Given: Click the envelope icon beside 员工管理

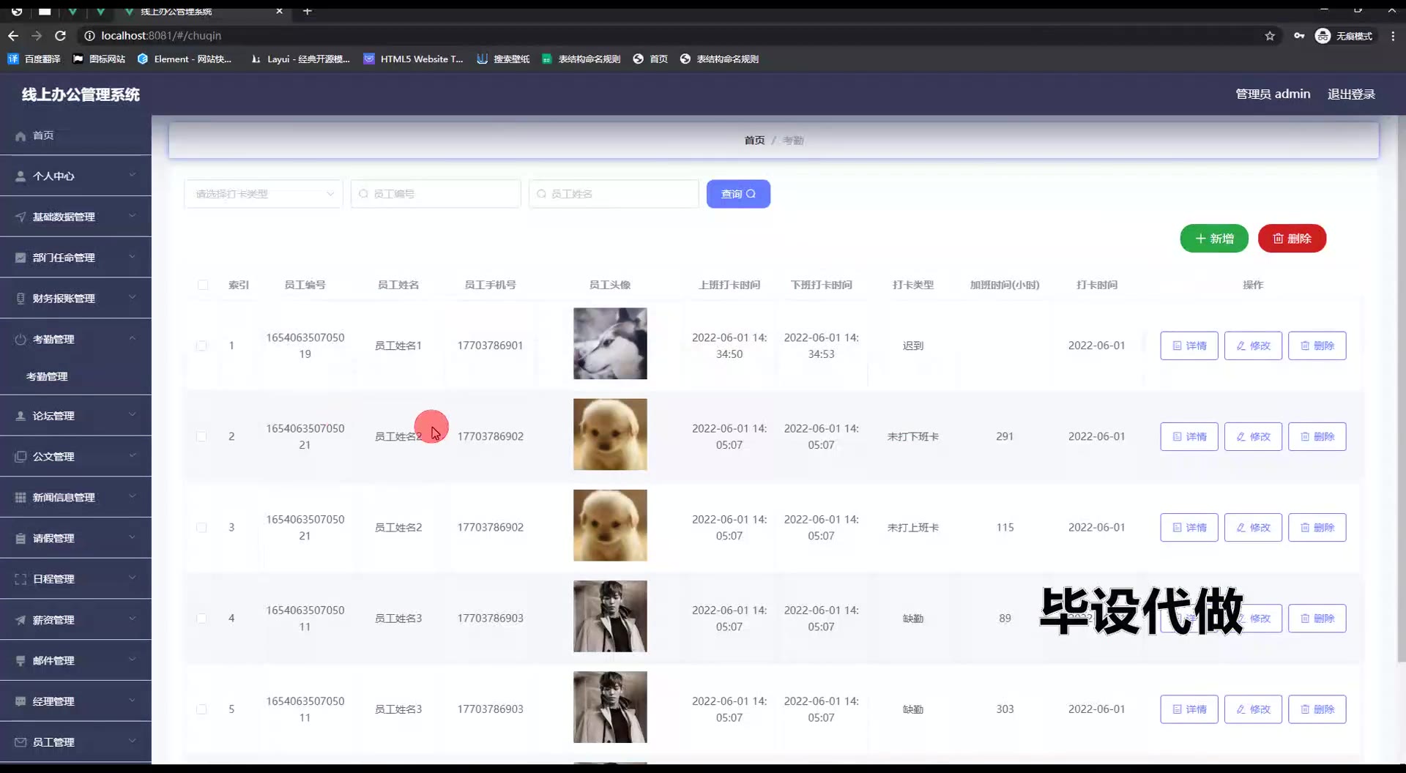Looking at the screenshot, I should pyautogui.click(x=21, y=742).
